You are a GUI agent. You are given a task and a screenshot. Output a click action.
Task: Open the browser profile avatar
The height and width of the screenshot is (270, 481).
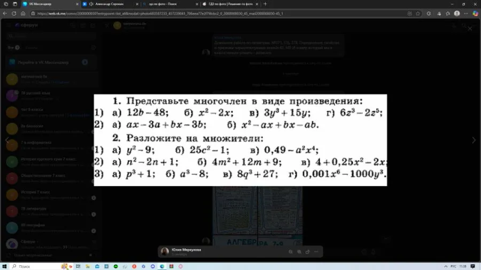pos(457,13)
